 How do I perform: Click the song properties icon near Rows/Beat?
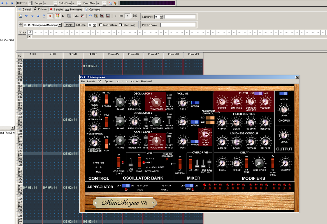(x=110, y=3)
